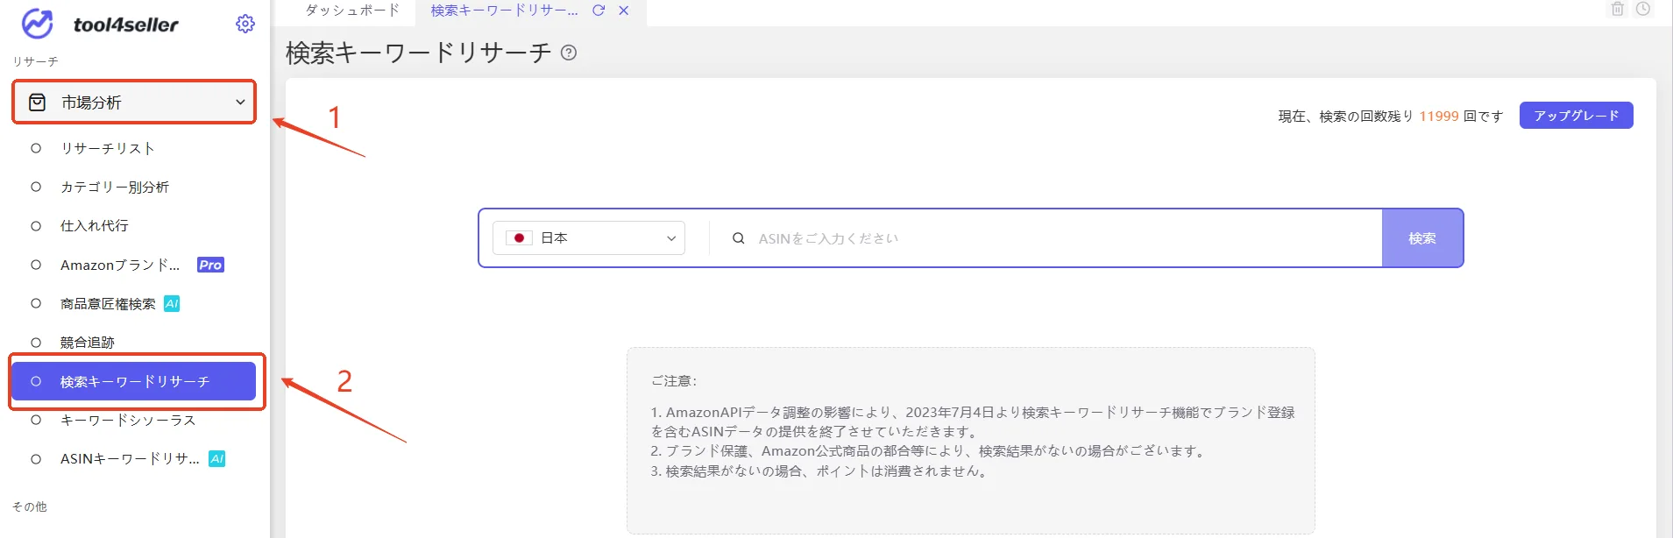The height and width of the screenshot is (538, 1673).
Task: Open settings via the gear icon
Action: (x=245, y=24)
